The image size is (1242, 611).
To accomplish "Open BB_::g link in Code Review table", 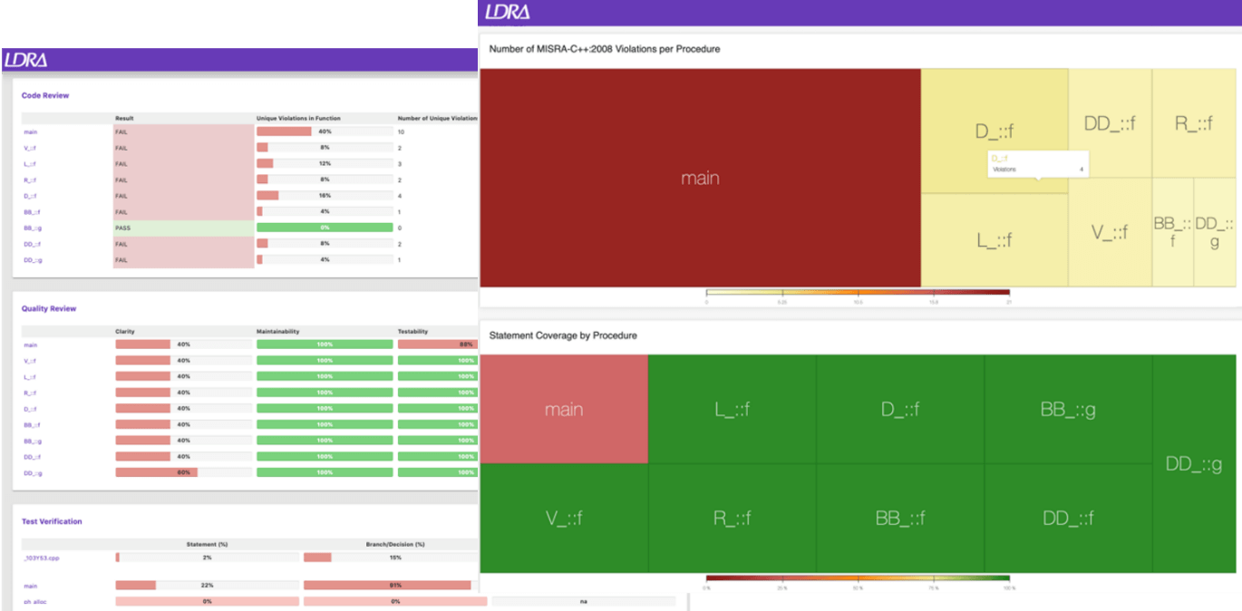I will [33, 228].
